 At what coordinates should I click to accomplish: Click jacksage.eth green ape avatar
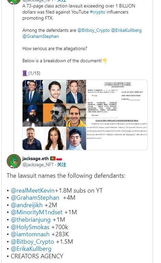[x=14, y=161]
